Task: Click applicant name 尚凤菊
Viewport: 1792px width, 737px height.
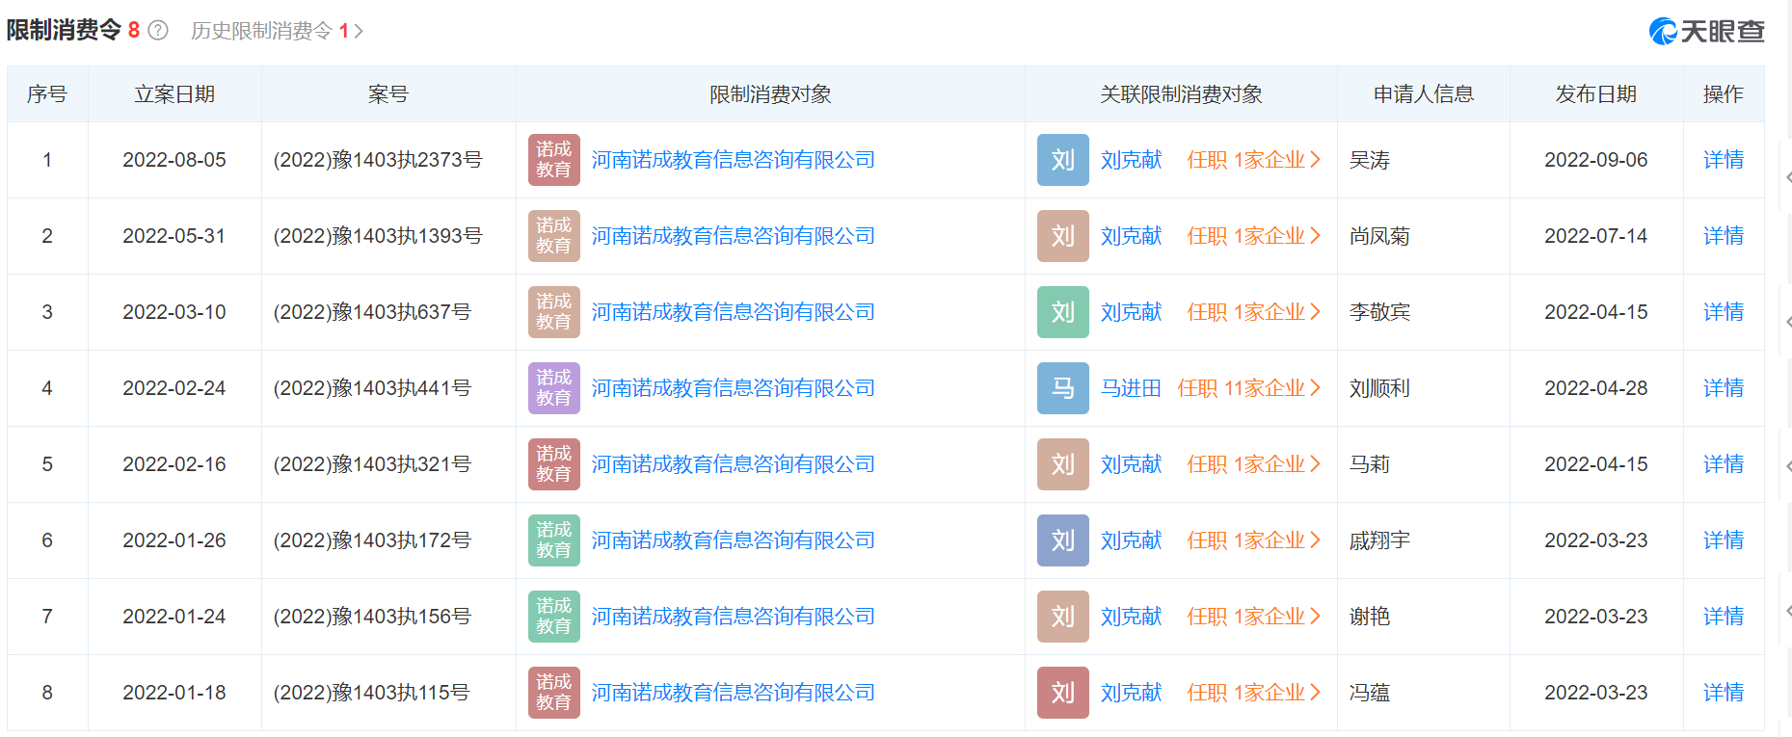Action: 1379,236
